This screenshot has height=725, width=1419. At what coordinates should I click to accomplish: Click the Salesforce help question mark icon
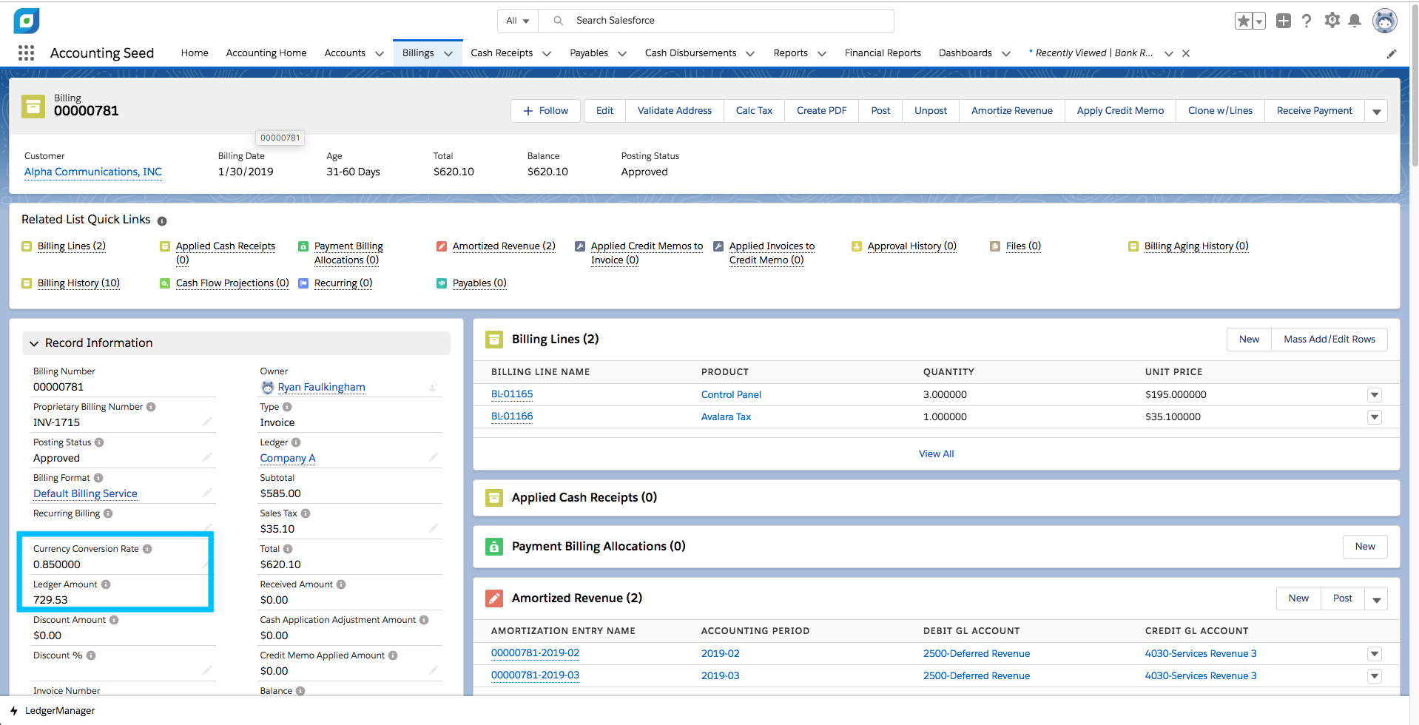point(1307,21)
